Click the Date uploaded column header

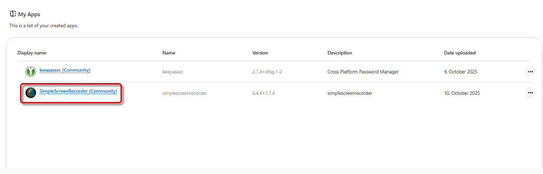tap(459, 53)
